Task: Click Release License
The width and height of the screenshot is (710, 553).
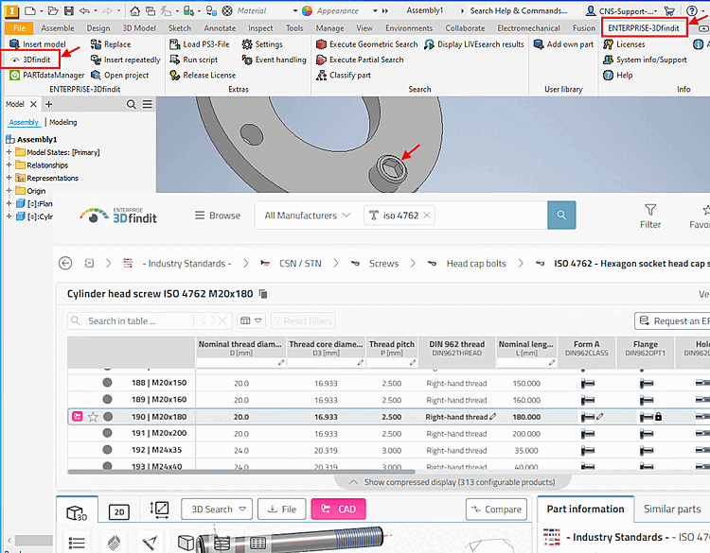Action: point(203,75)
